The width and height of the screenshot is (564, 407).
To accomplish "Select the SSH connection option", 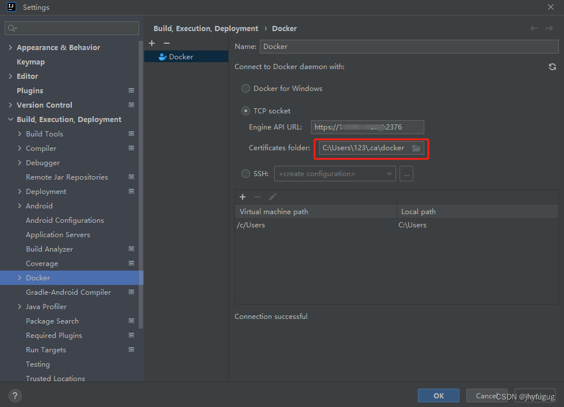I will point(245,173).
